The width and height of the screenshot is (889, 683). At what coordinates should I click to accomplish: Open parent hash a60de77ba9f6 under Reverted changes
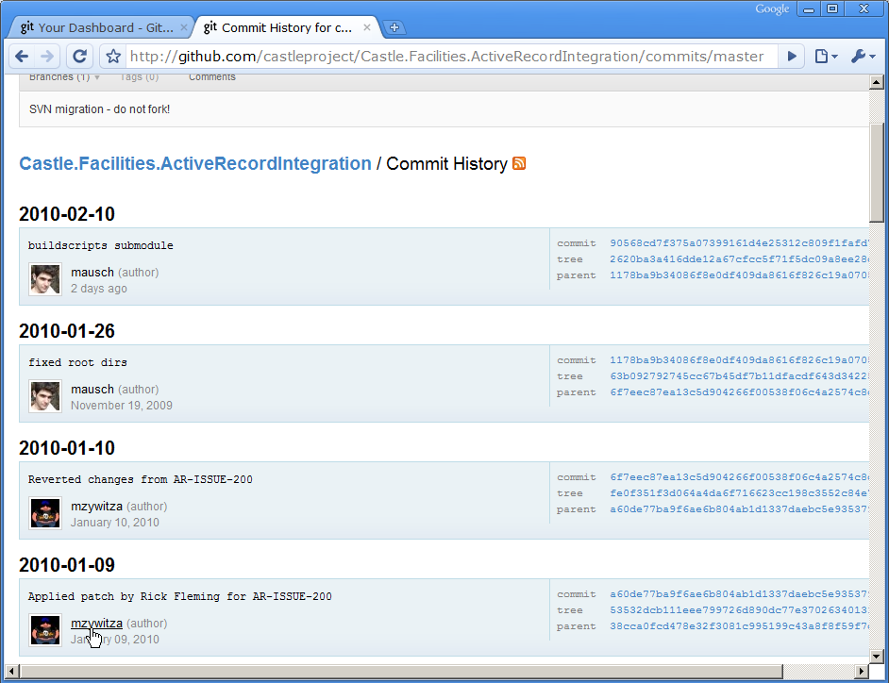tap(739, 509)
